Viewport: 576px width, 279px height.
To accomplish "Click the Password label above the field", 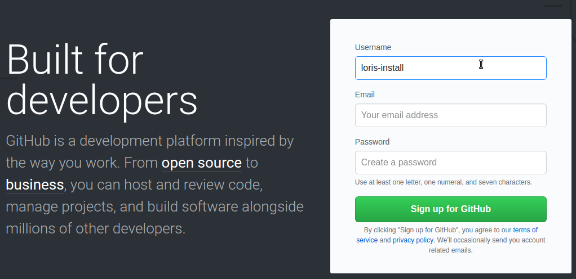I will 372,142.
